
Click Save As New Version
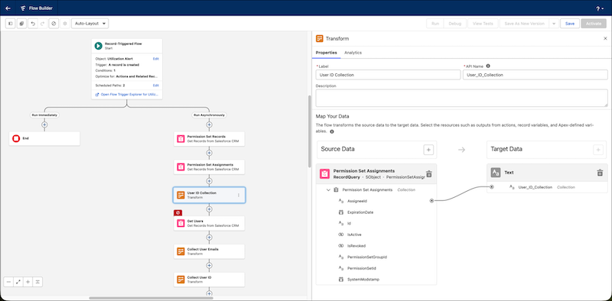(x=524, y=24)
